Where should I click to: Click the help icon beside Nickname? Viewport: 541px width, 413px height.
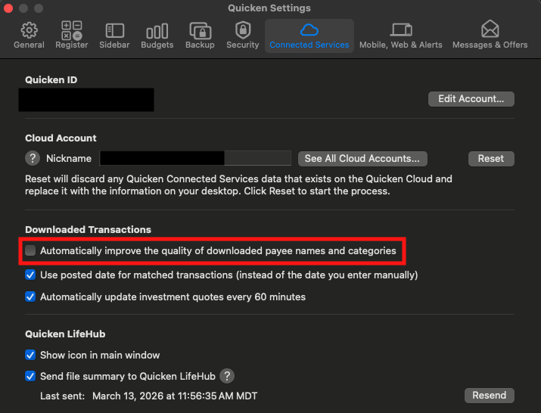pyautogui.click(x=33, y=158)
